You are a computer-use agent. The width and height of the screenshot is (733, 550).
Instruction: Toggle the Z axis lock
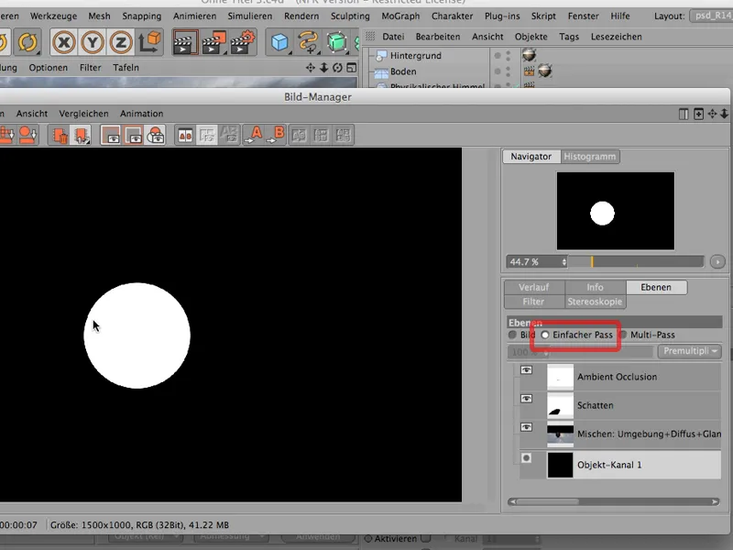[x=121, y=42]
